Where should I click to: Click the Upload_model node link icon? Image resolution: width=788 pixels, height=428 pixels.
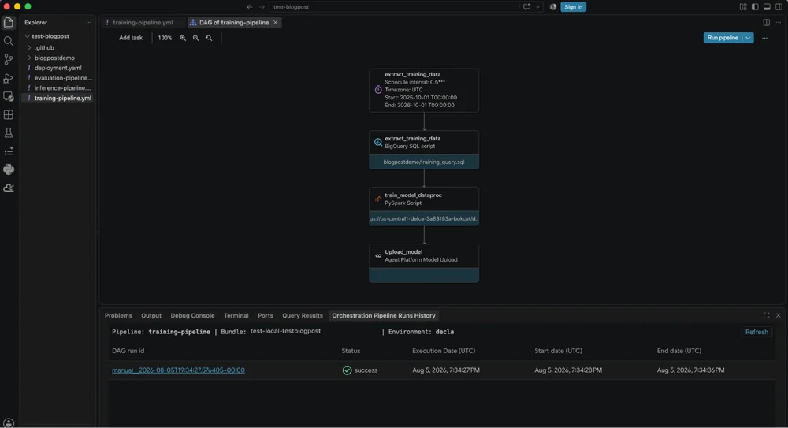(x=378, y=256)
